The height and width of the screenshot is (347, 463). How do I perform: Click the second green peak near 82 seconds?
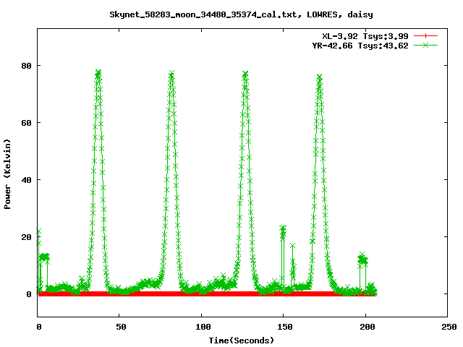pyautogui.click(x=171, y=74)
